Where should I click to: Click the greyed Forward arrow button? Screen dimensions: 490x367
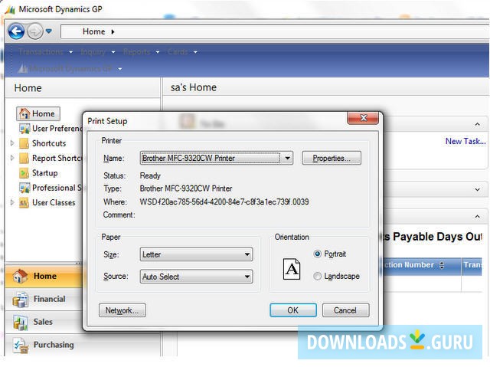point(35,31)
